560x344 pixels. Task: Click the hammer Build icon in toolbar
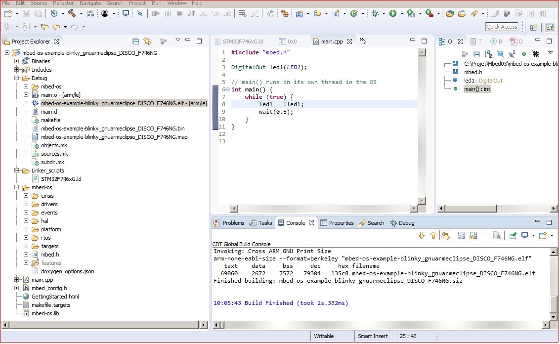click(x=72, y=13)
